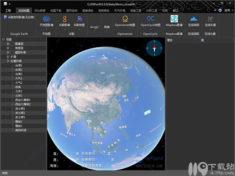This screenshot has width=235, height=176.
Task: Open the 工程 menu
Action: tap(8, 11)
